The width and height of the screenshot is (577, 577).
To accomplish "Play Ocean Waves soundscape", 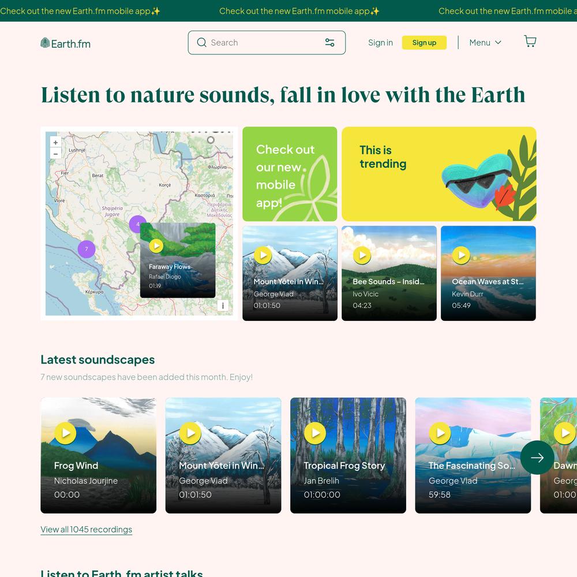I will (x=461, y=255).
